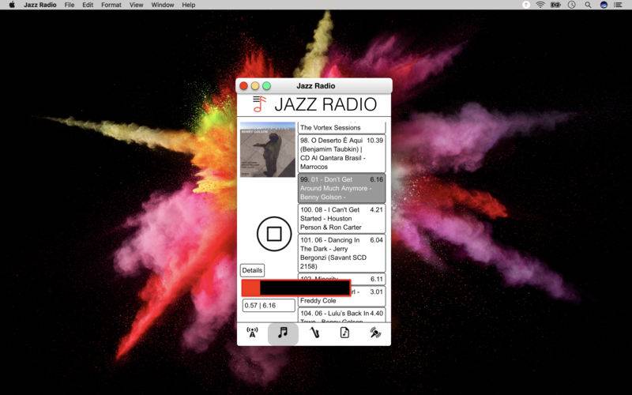Open Spotlight search magnifier
Viewport: 632px width, 395px height.
click(x=588, y=5)
